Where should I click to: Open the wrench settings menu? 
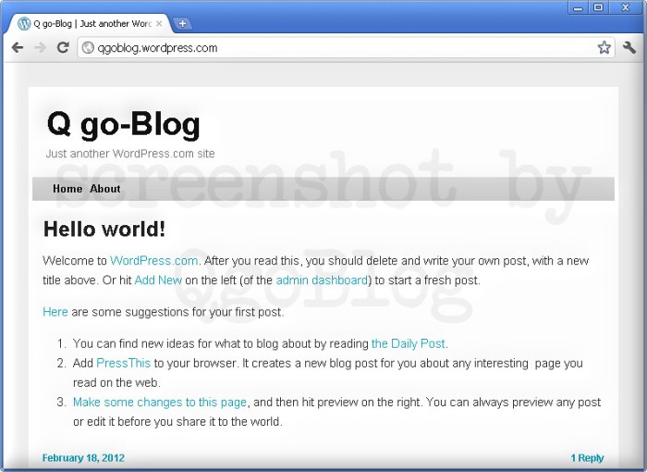pyautogui.click(x=629, y=47)
